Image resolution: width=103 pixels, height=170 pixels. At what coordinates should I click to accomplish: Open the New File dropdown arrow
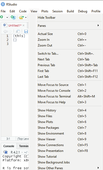tap(7, 17)
